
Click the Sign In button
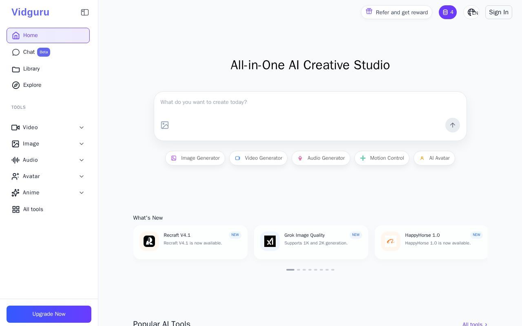[x=499, y=12]
